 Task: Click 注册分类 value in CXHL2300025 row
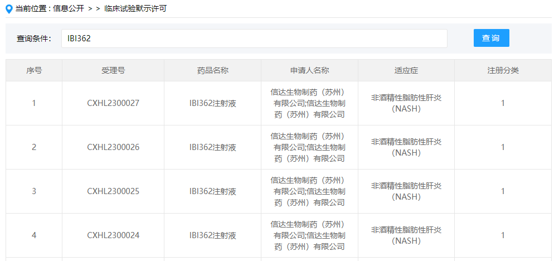(503, 191)
